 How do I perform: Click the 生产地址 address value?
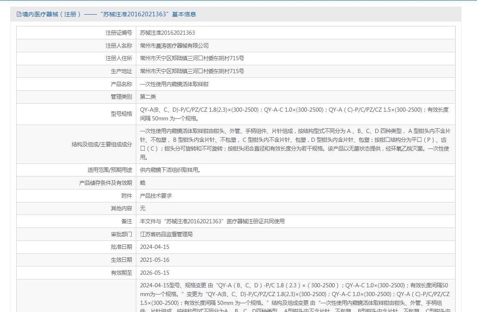point(192,72)
